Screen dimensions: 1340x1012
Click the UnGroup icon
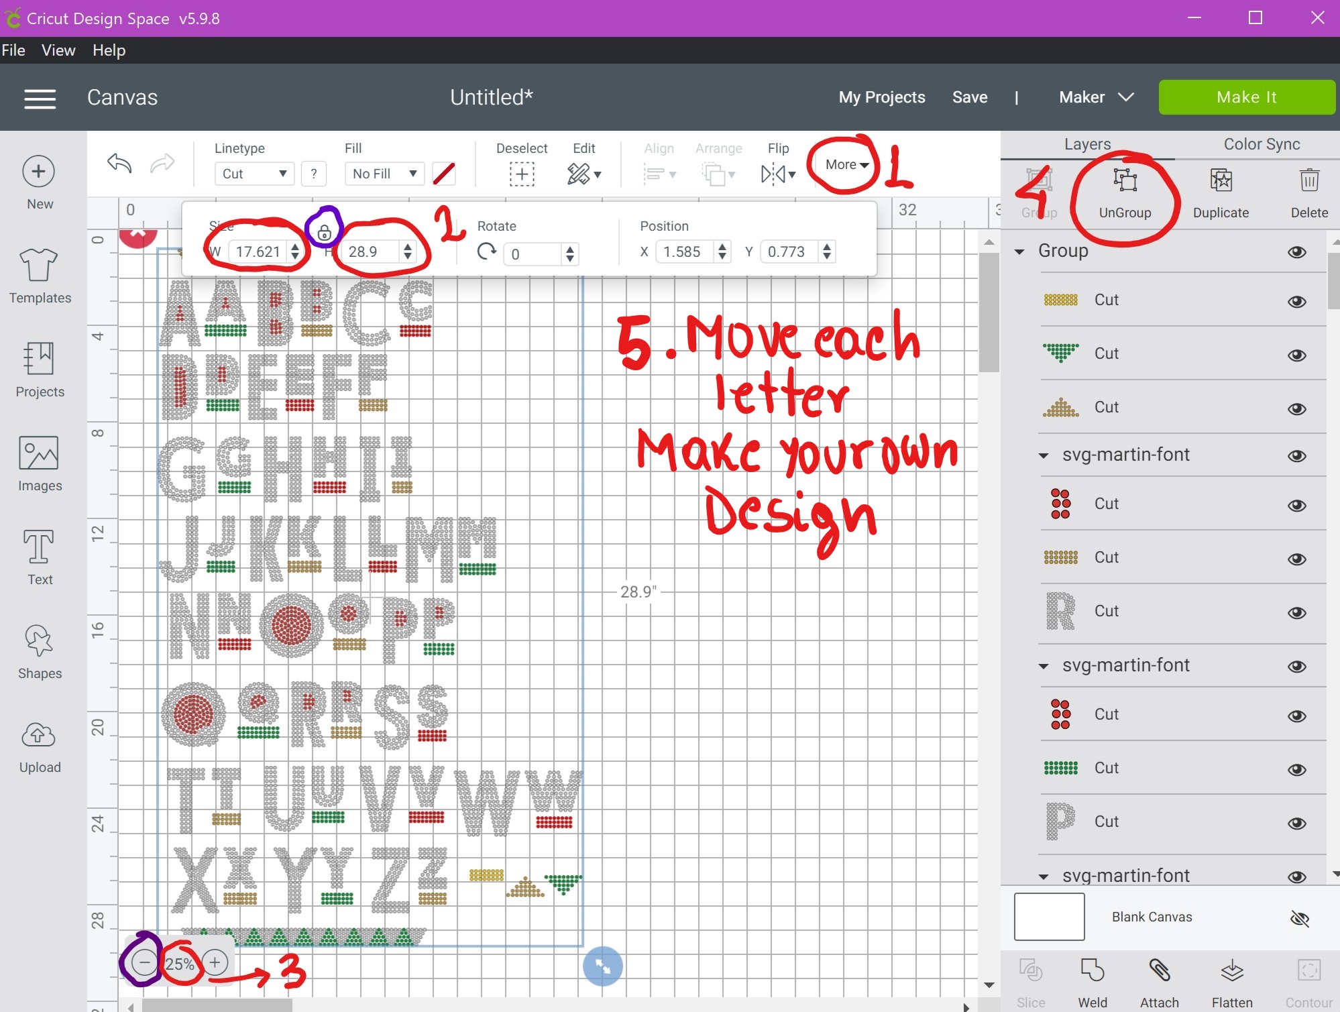point(1125,181)
